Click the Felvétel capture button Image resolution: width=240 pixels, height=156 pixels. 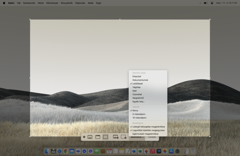click(152, 137)
